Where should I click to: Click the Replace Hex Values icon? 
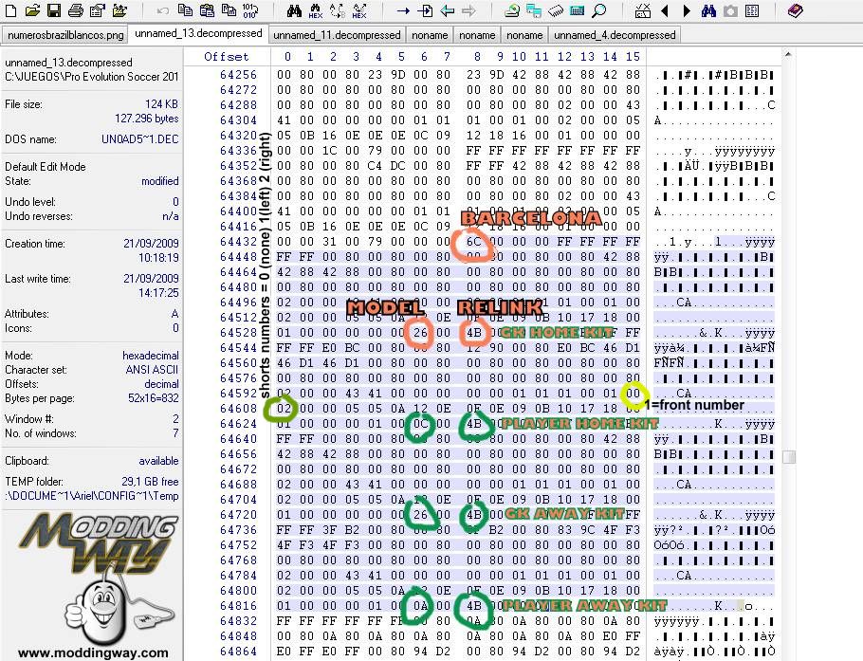358,11
